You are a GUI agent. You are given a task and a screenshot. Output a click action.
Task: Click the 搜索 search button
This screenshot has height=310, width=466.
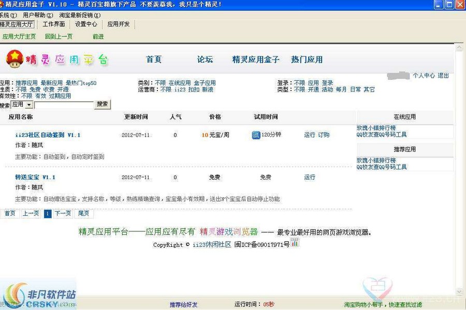101,104
